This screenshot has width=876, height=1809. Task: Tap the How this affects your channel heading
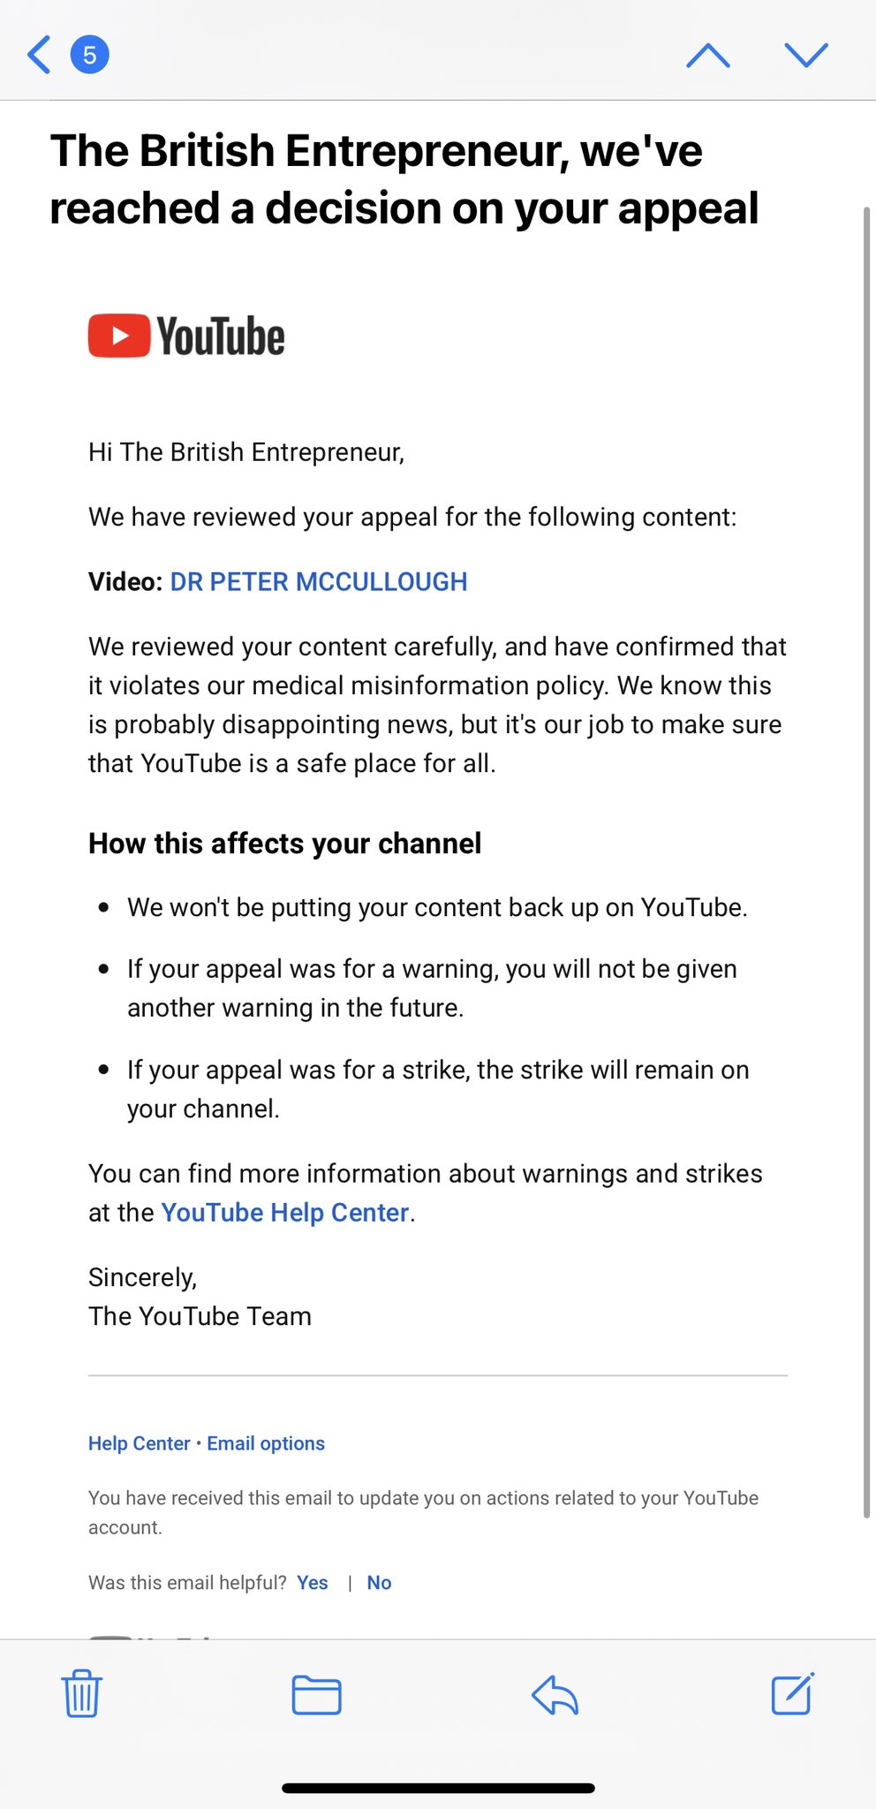pos(284,844)
